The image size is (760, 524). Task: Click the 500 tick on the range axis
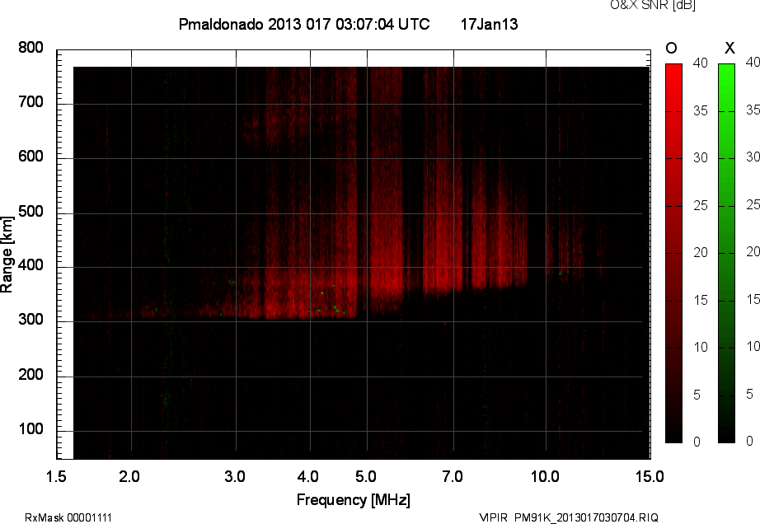coord(30,212)
